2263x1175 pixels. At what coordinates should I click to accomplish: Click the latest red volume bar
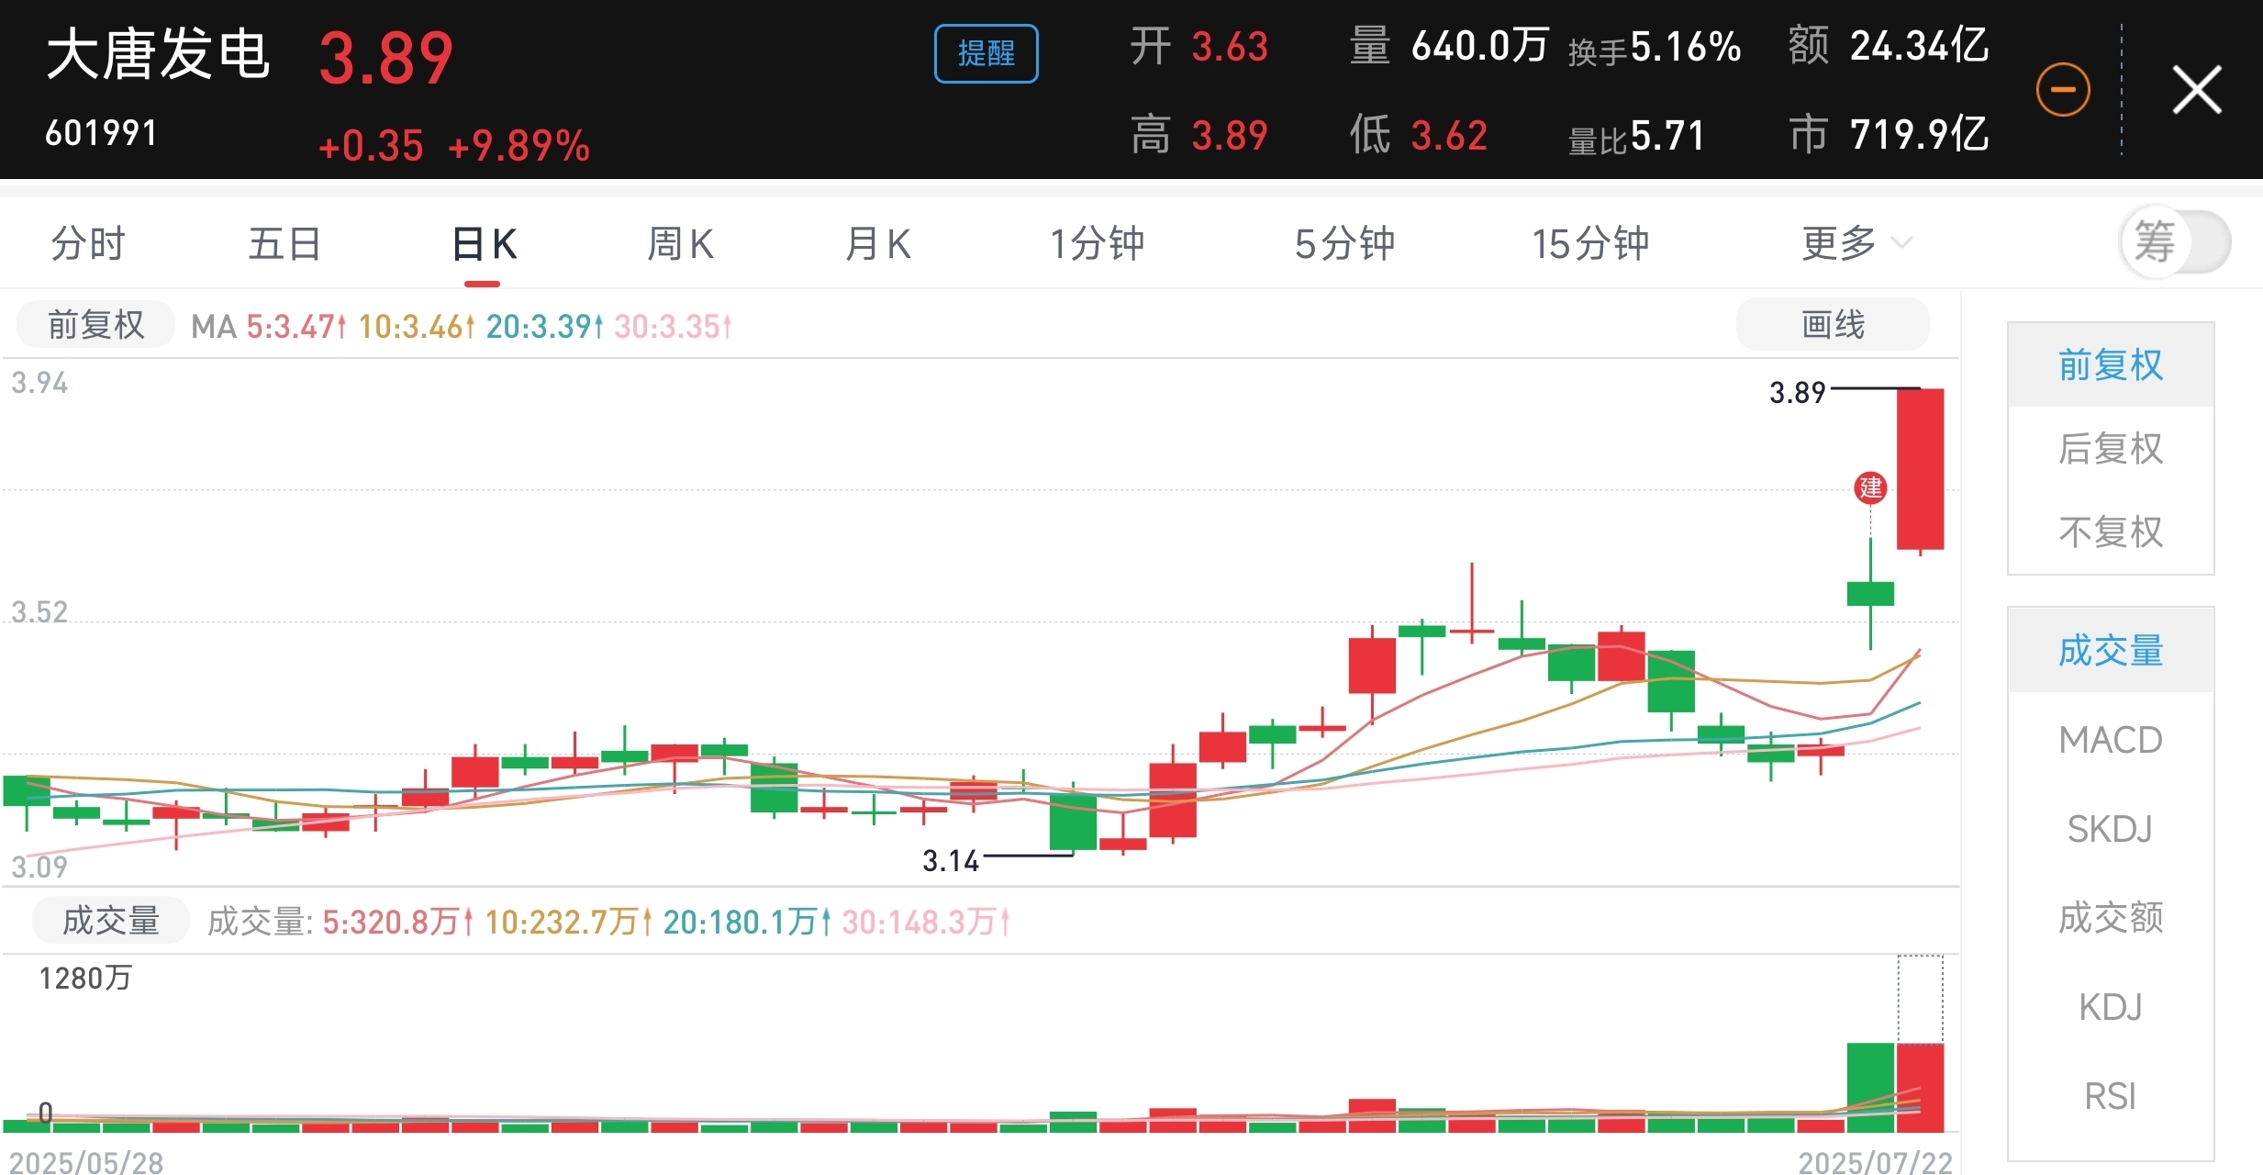1920,1087
